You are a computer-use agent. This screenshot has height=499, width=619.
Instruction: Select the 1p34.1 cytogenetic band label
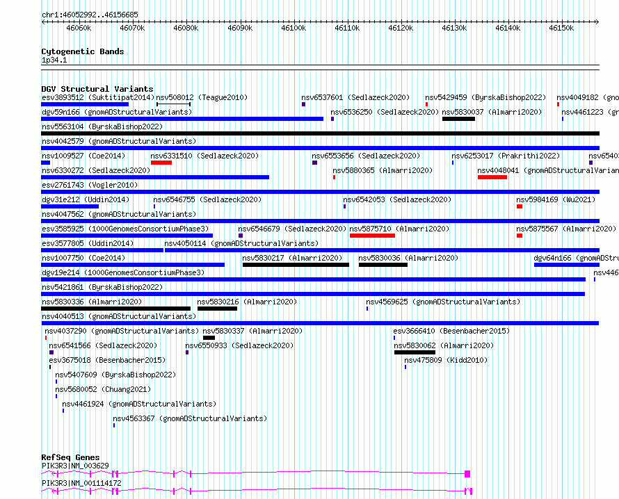pos(54,60)
